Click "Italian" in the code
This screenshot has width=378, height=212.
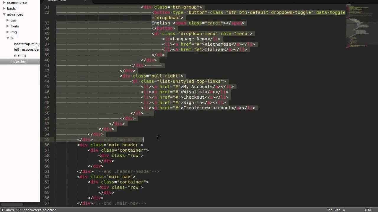point(214,49)
